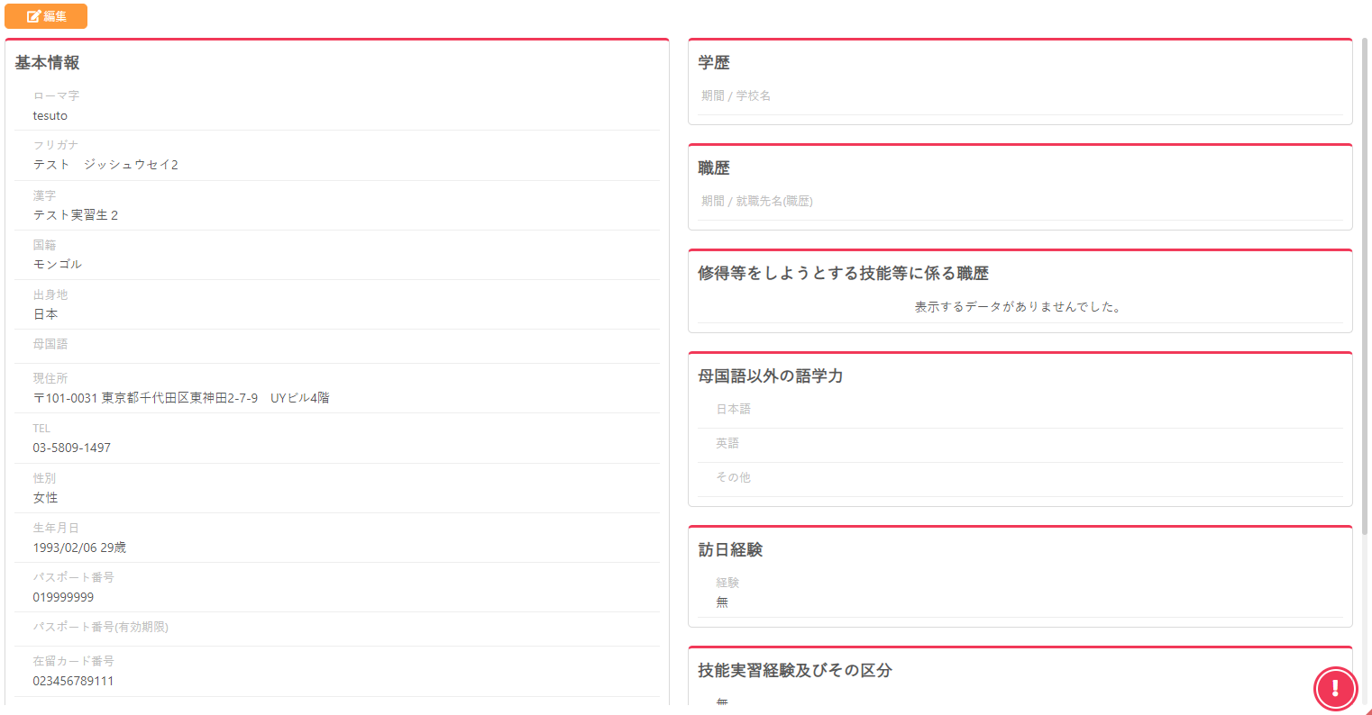
Task: Click the 職歴 section heading
Action: coord(714,168)
